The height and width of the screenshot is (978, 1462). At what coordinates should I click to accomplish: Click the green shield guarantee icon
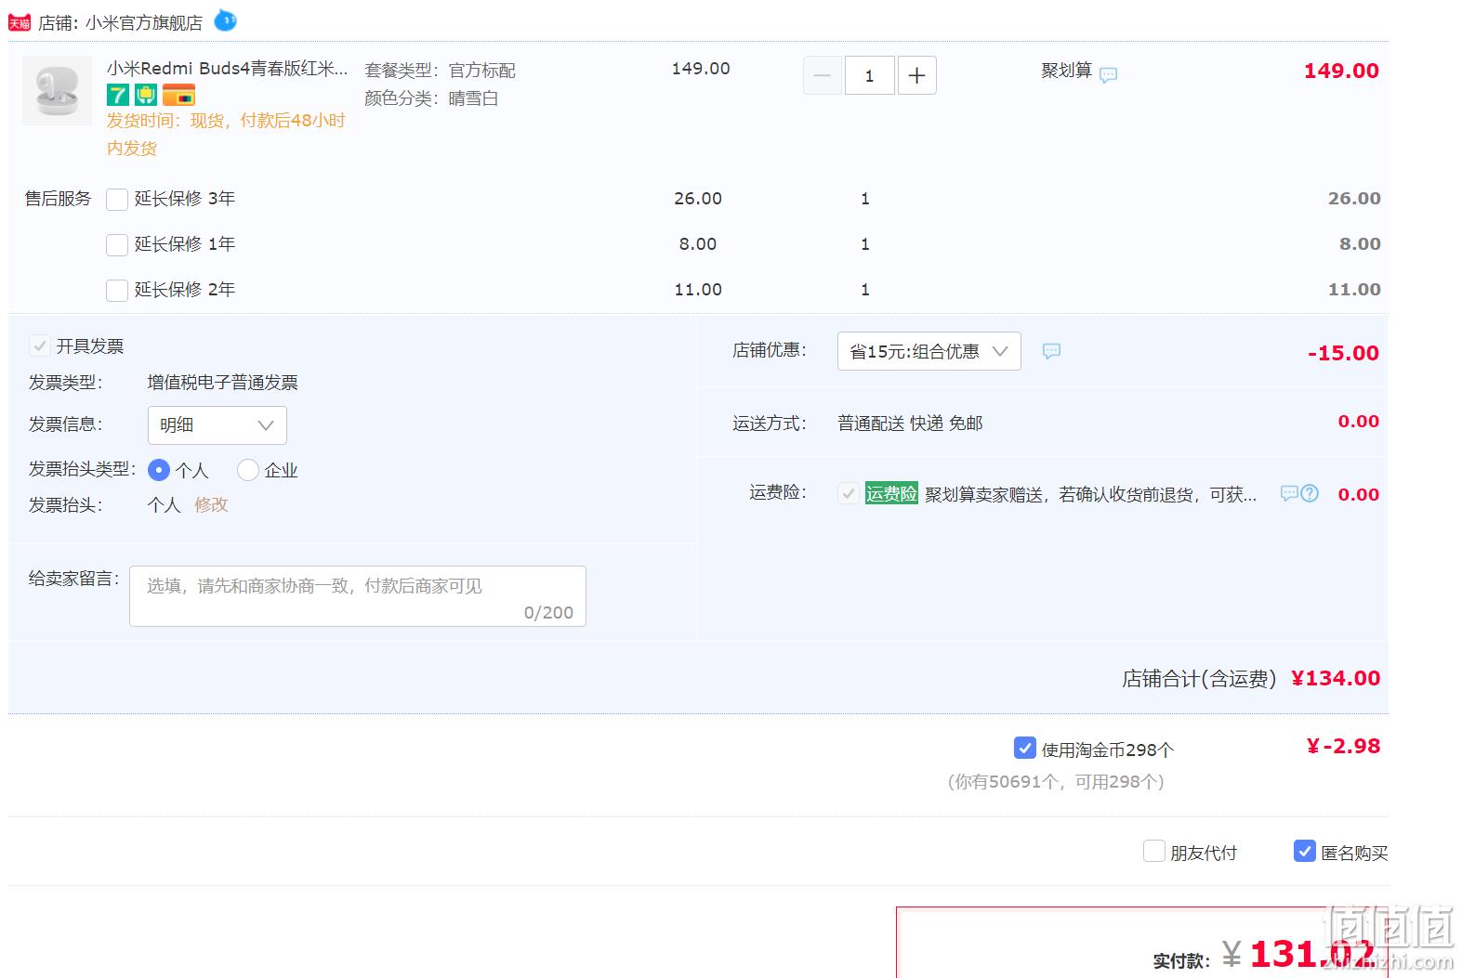pos(146,95)
